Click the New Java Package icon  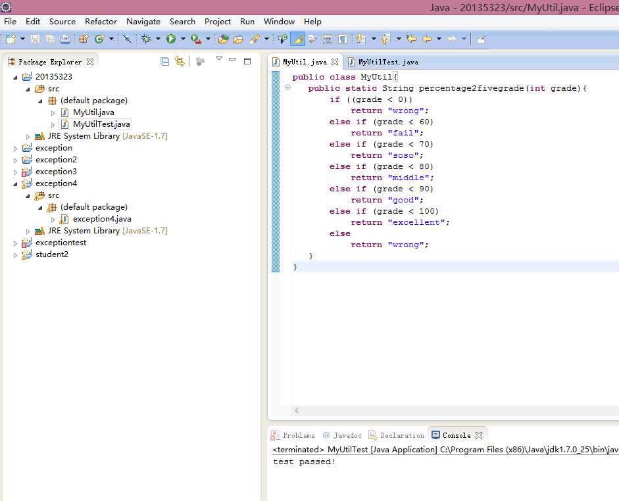[84, 39]
